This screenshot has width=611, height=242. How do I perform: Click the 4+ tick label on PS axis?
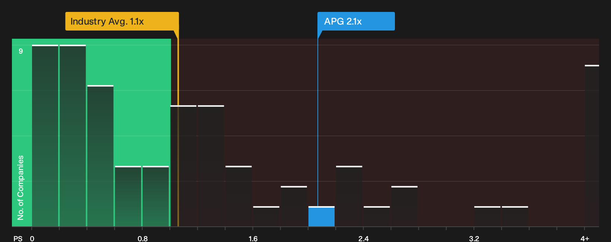pos(585,238)
